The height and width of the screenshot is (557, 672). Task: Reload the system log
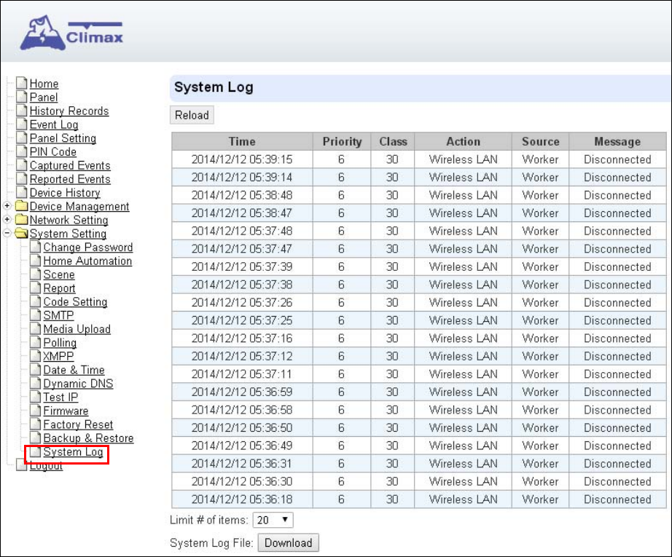(192, 115)
